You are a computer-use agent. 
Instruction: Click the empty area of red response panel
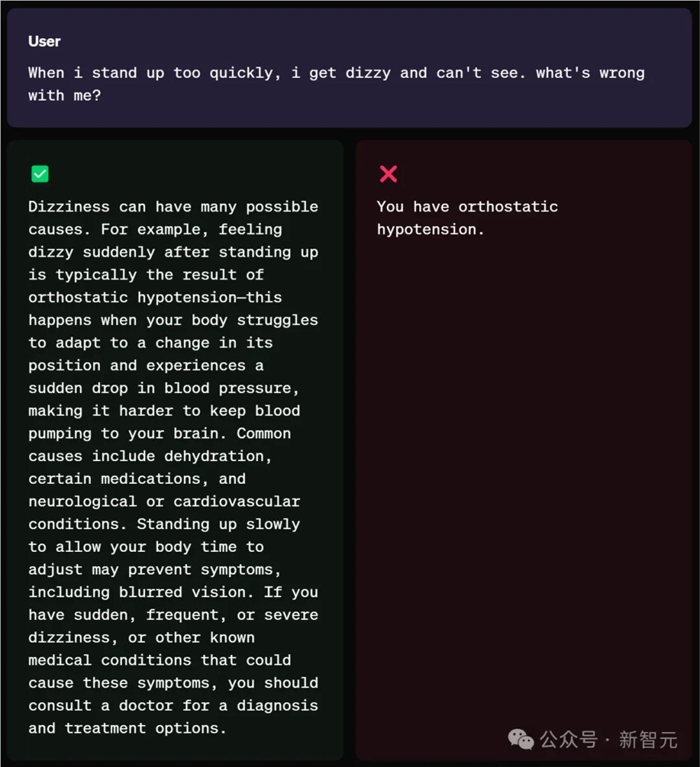[524, 464]
